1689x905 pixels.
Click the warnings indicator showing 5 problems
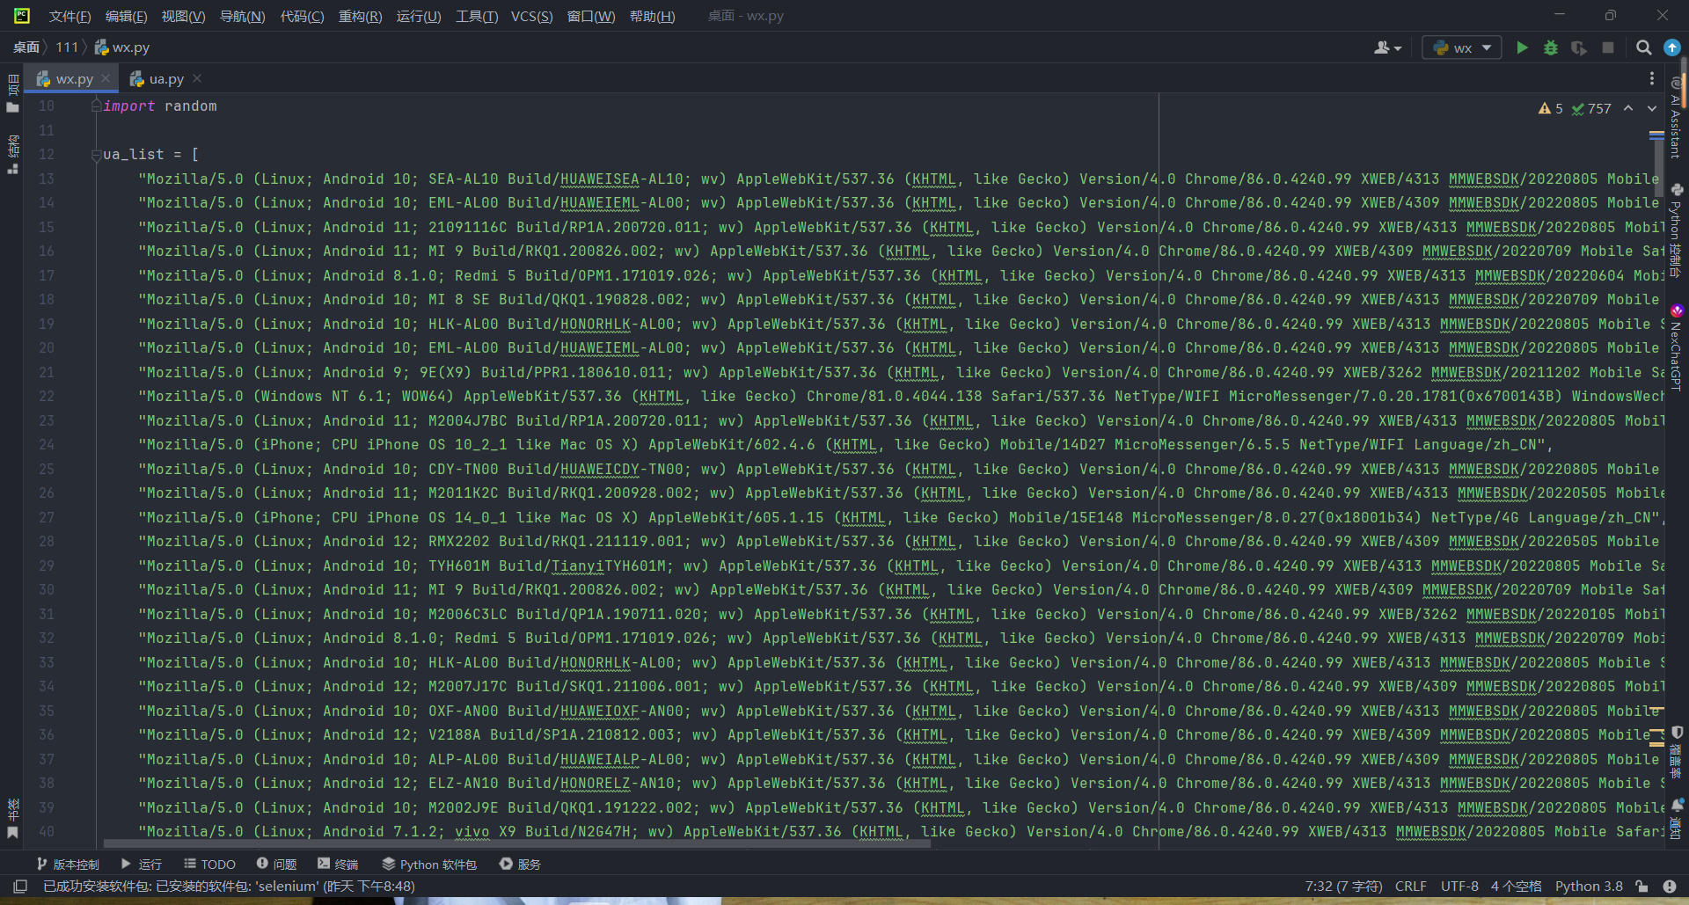pyautogui.click(x=1550, y=108)
